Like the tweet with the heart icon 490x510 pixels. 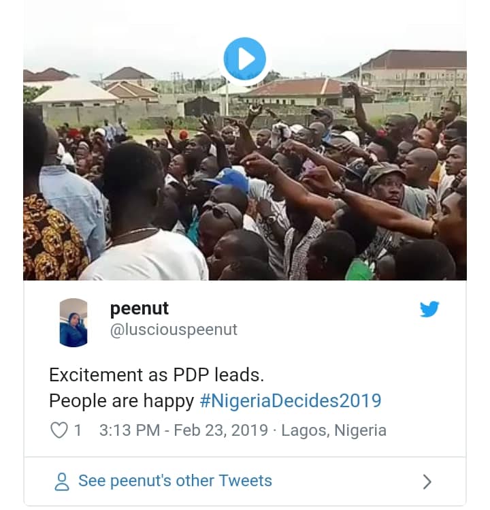tap(60, 430)
